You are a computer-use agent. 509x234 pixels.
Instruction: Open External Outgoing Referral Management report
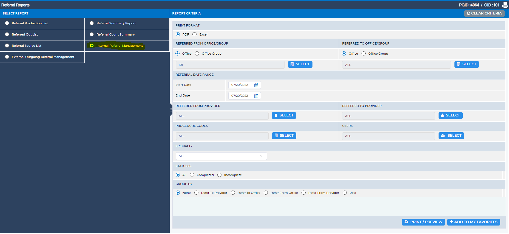click(7, 57)
